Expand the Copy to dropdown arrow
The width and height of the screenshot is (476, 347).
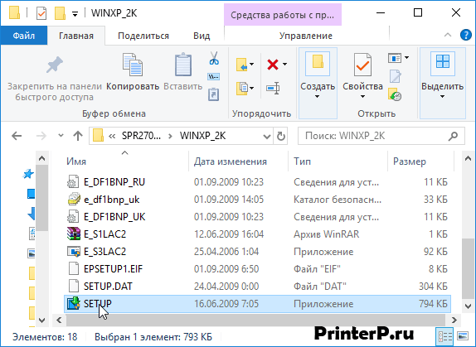(252, 89)
